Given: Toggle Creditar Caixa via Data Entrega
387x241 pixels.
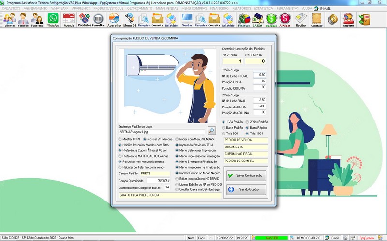Looking at the screenshot, I should coord(197,189).
